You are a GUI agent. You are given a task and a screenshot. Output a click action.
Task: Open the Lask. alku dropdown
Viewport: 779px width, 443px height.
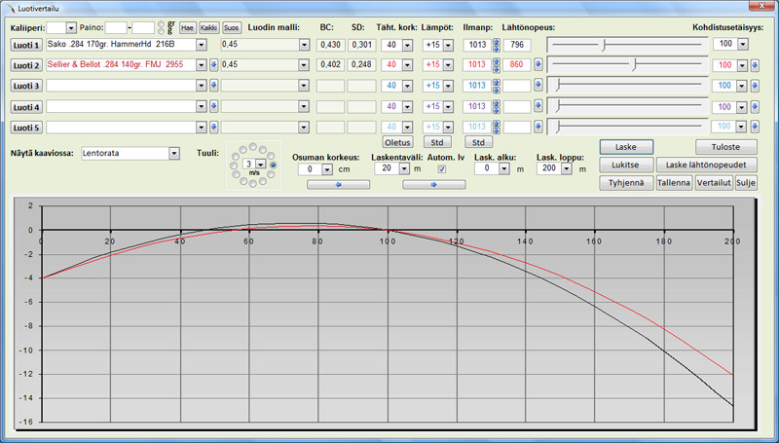click(x=504, y=168)
